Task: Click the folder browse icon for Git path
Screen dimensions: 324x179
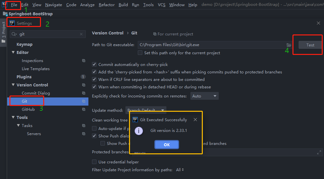Action: pos(289,45)
